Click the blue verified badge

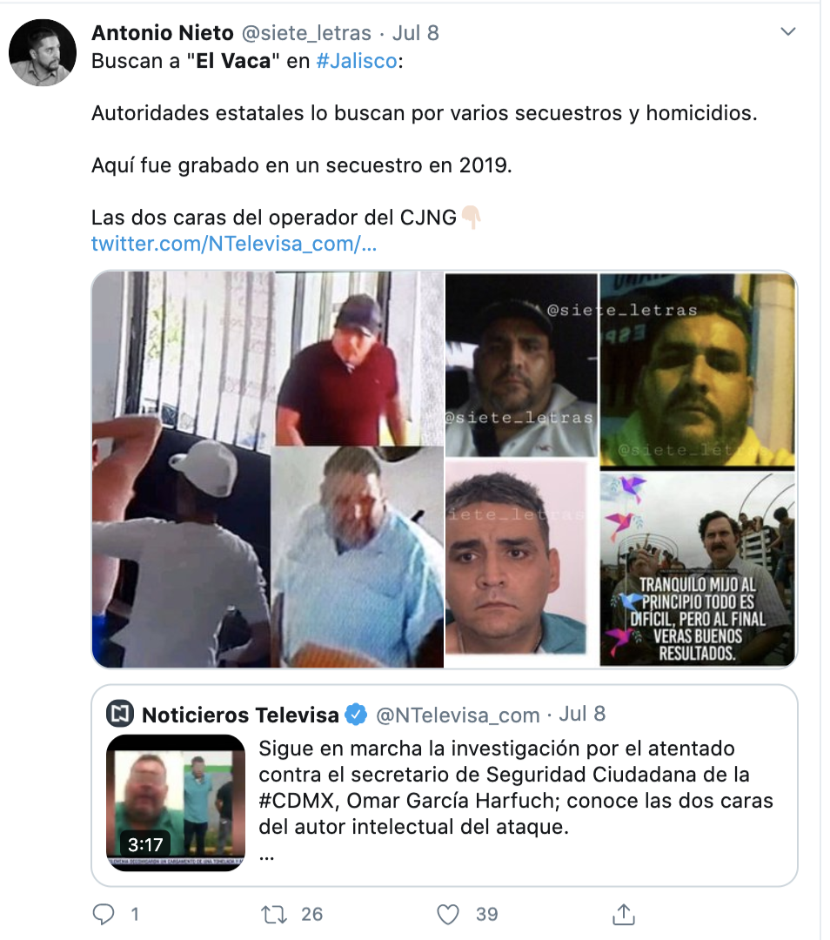(x=358, y=714)
